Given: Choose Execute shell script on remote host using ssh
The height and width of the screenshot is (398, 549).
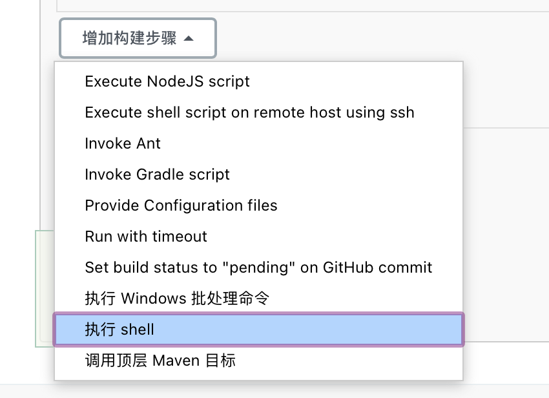Looking at the screenshot, I should tap(259, 112).
